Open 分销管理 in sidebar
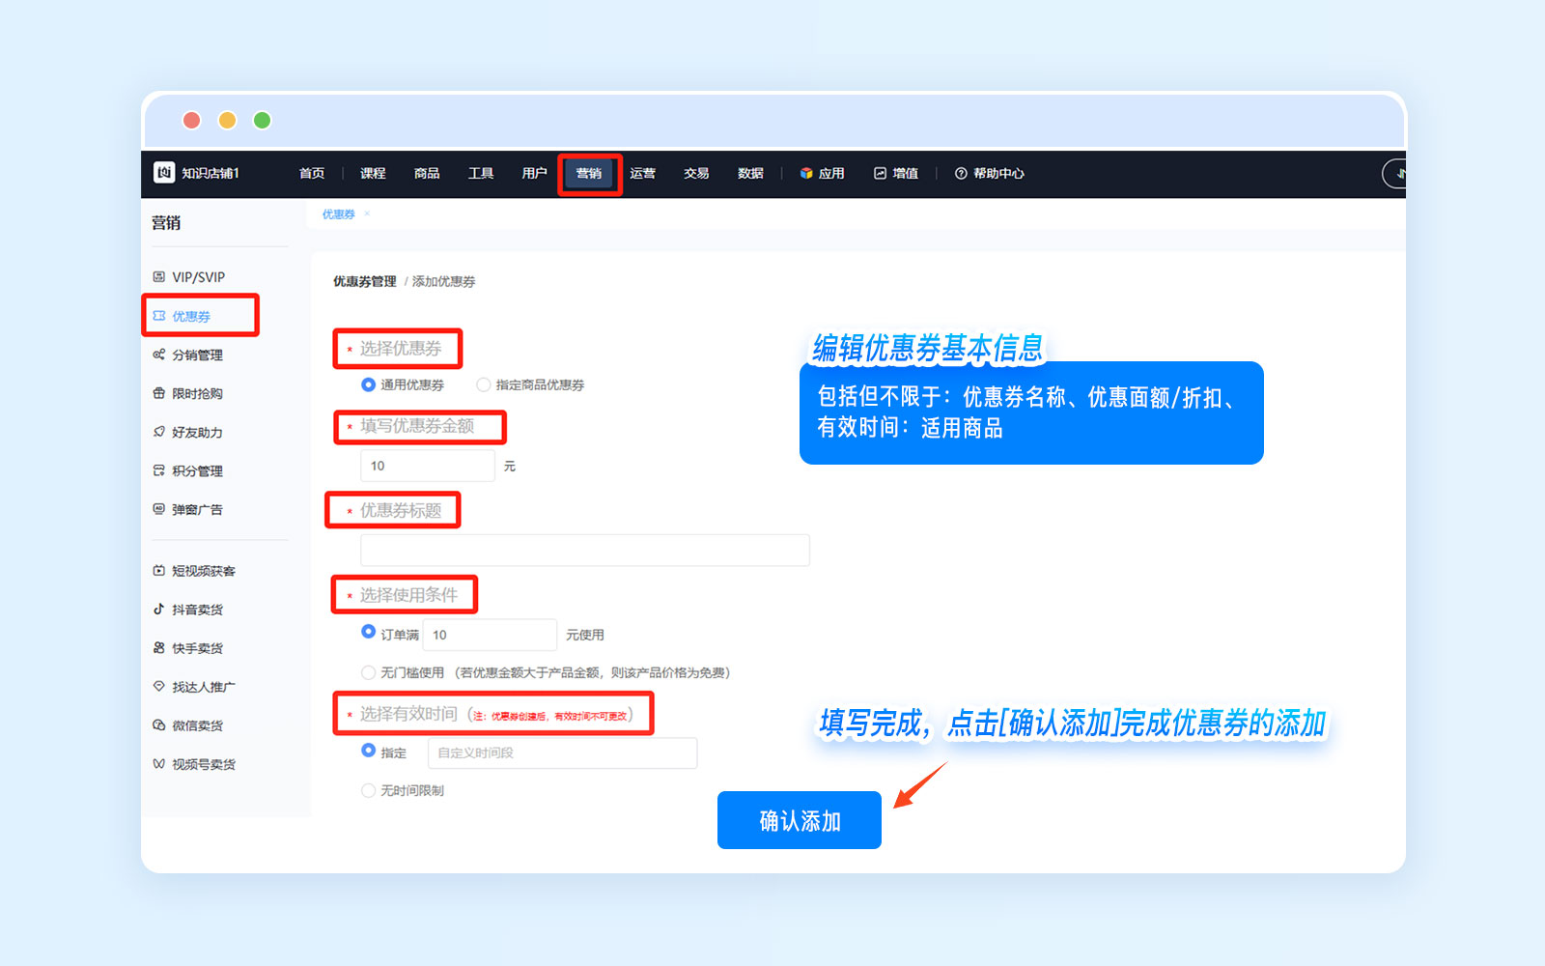The width and height of the screenshot is (1545, 966). [x=197, y=355]
